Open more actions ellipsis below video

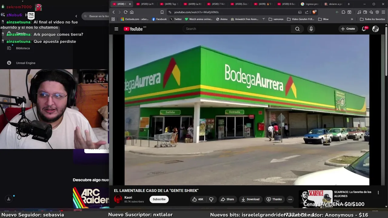tap(290, 199)
